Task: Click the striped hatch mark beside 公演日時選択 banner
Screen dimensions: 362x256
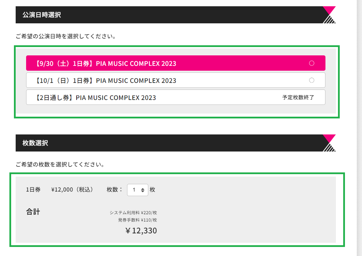Action: 330,20
